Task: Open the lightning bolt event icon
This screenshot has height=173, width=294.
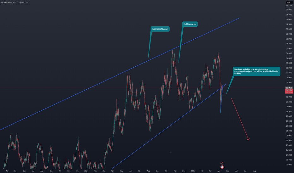Action: (x=222, y=164)
